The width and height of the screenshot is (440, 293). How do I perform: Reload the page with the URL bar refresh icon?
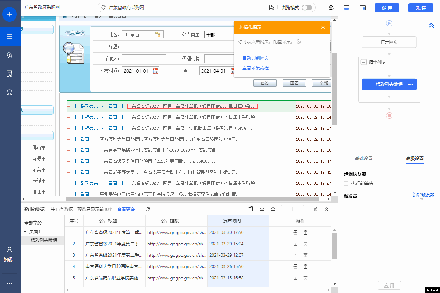click(x=103, y=7)
